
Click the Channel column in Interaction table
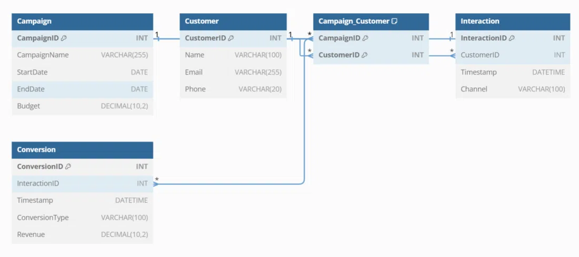tap(512, 89)
